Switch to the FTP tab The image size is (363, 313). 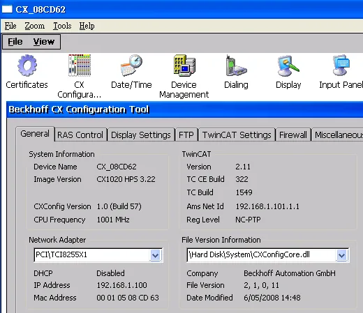(x=186, y=135)
